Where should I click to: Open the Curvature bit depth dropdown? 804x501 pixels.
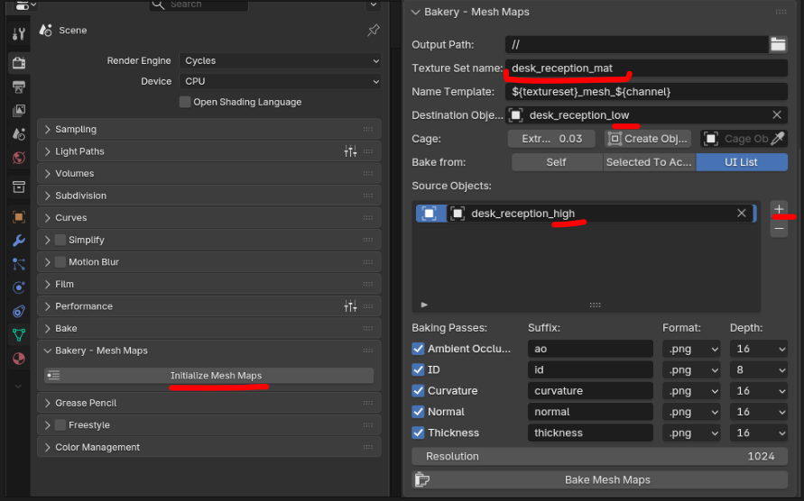pos(761,391)
